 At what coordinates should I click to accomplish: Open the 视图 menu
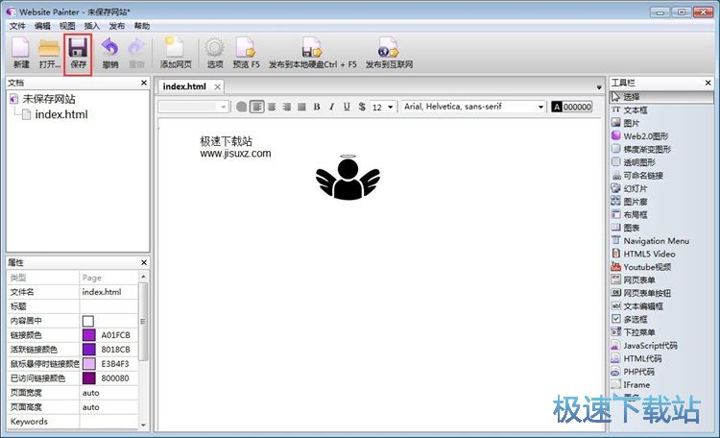pos(67,26)
